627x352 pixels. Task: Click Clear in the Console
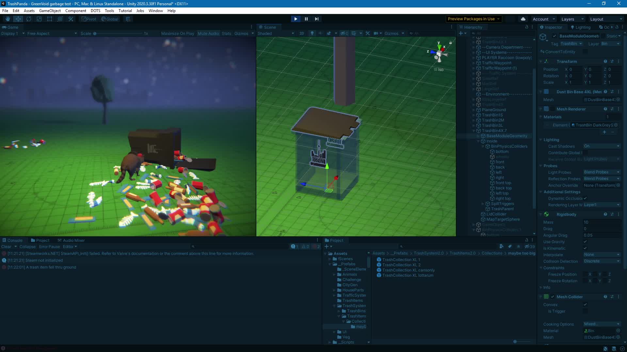[x=6, y=247]
